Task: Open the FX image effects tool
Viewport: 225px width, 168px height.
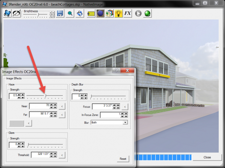Action: pos(127,13)
